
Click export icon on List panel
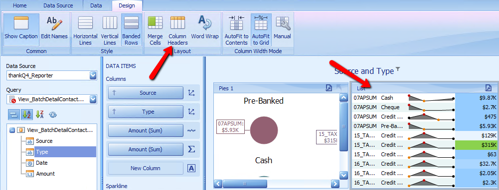click(x=488, y=88)
